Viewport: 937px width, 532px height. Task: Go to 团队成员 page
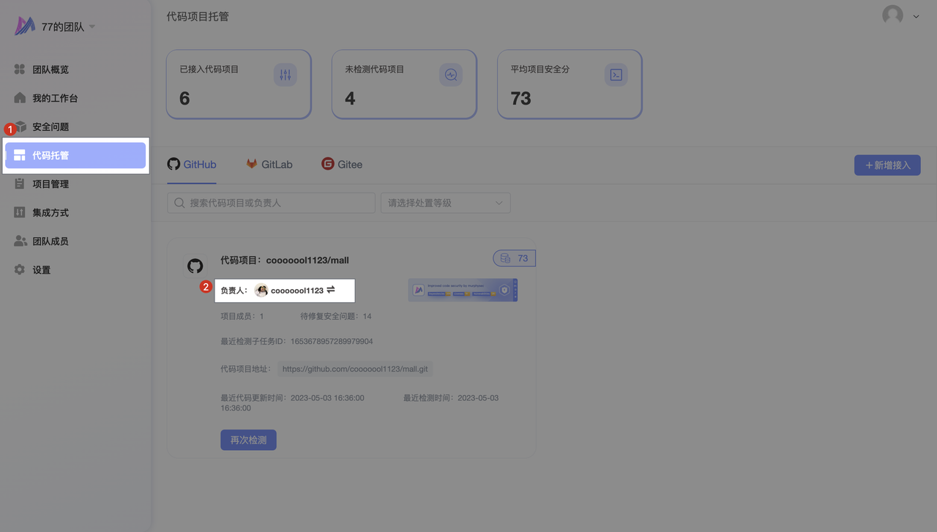(x=51, y=241)
